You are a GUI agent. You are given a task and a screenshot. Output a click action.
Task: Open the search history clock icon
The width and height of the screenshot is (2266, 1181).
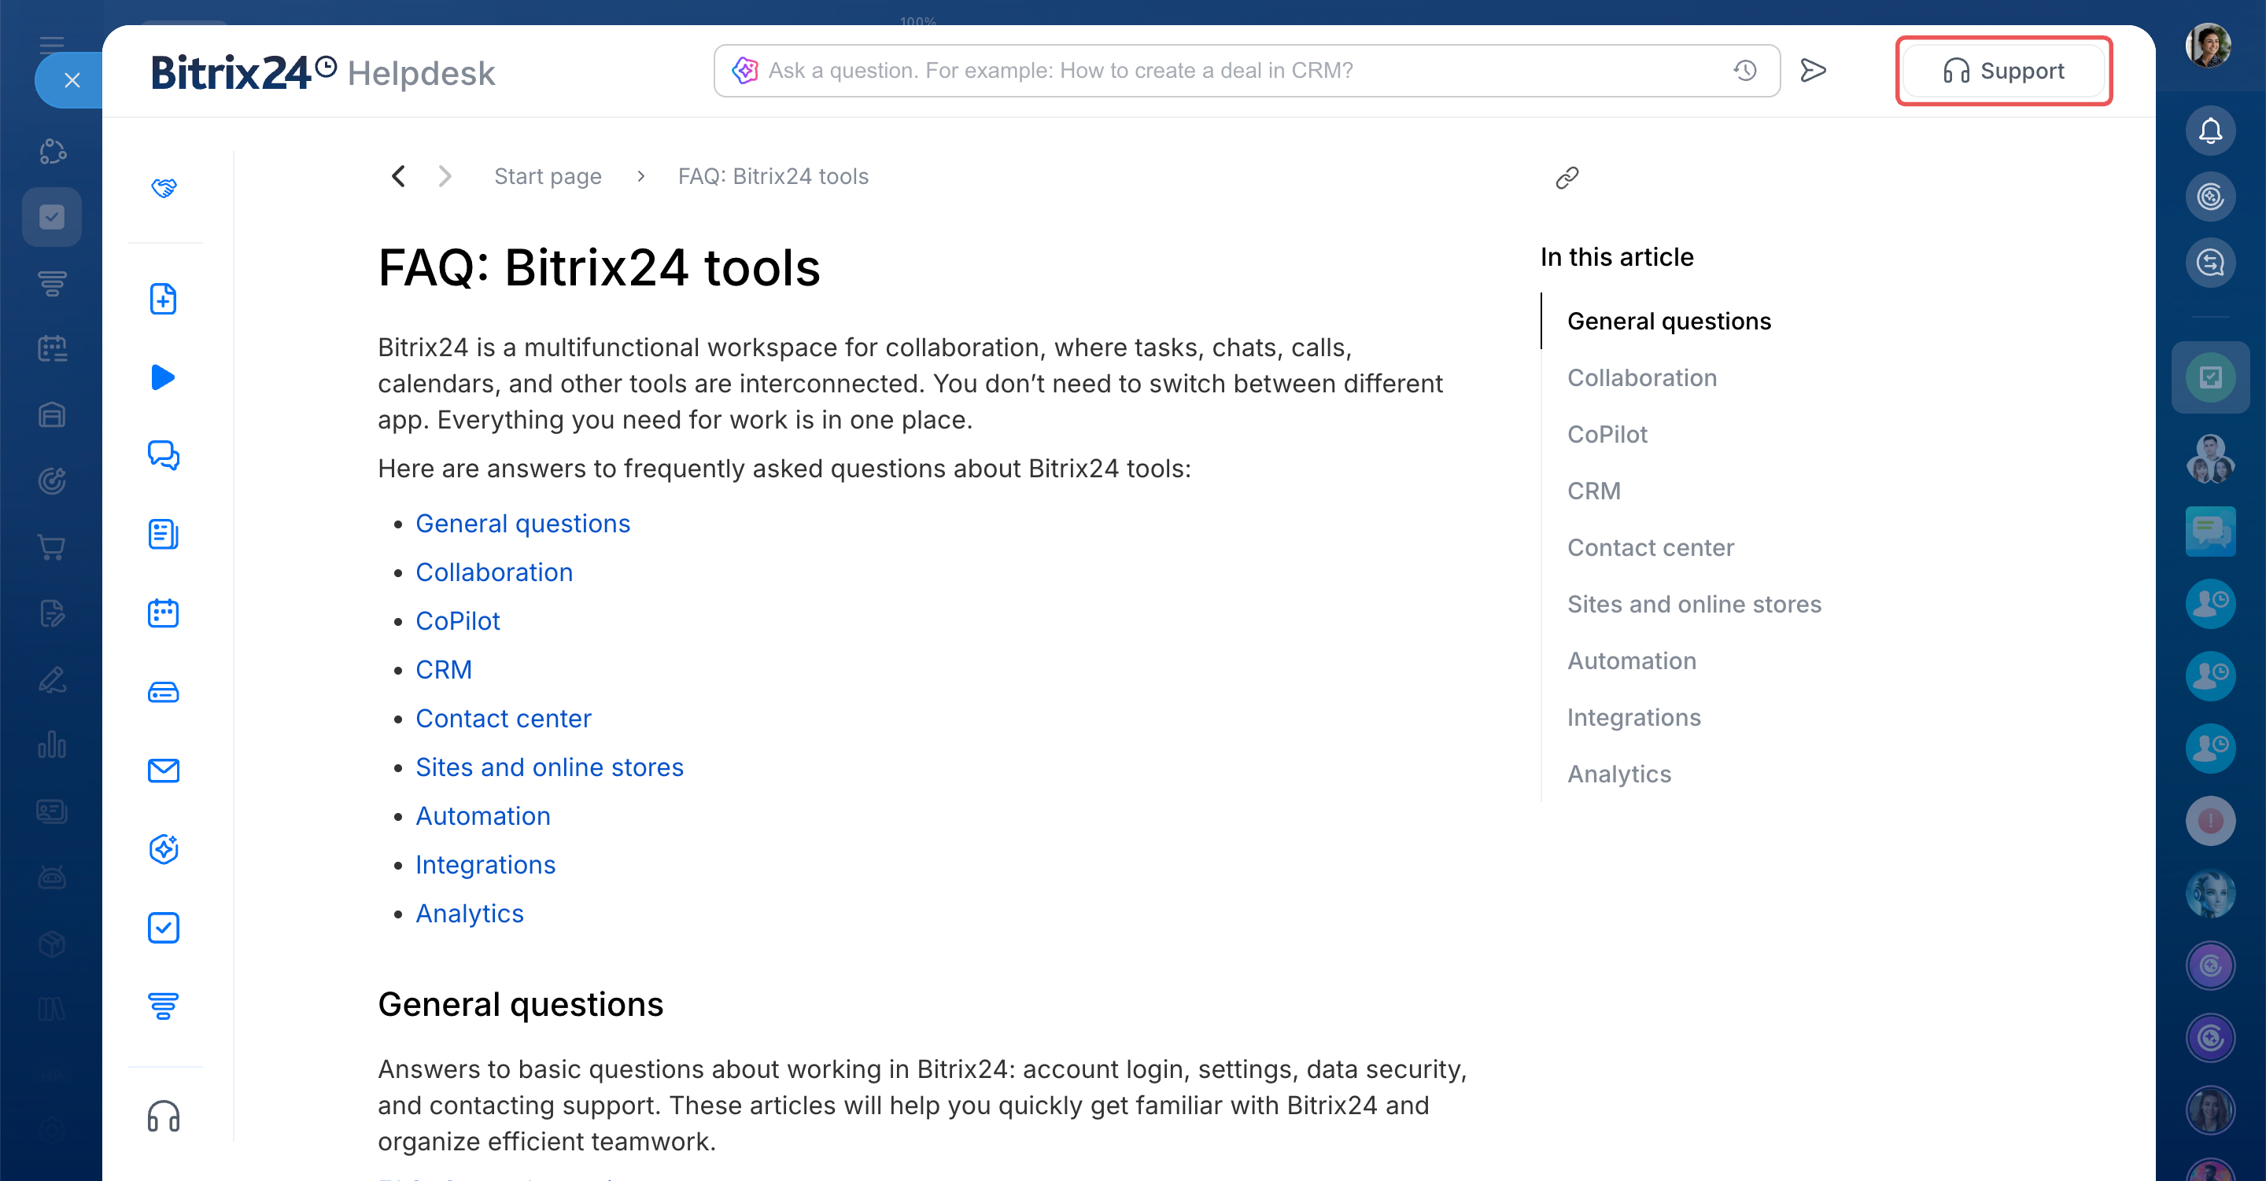(x=1745, y=70)
